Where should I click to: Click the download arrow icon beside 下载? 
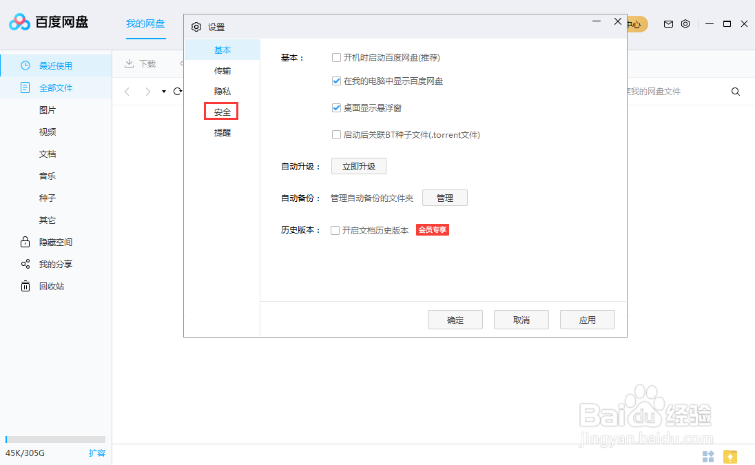[x=129, y=63]
